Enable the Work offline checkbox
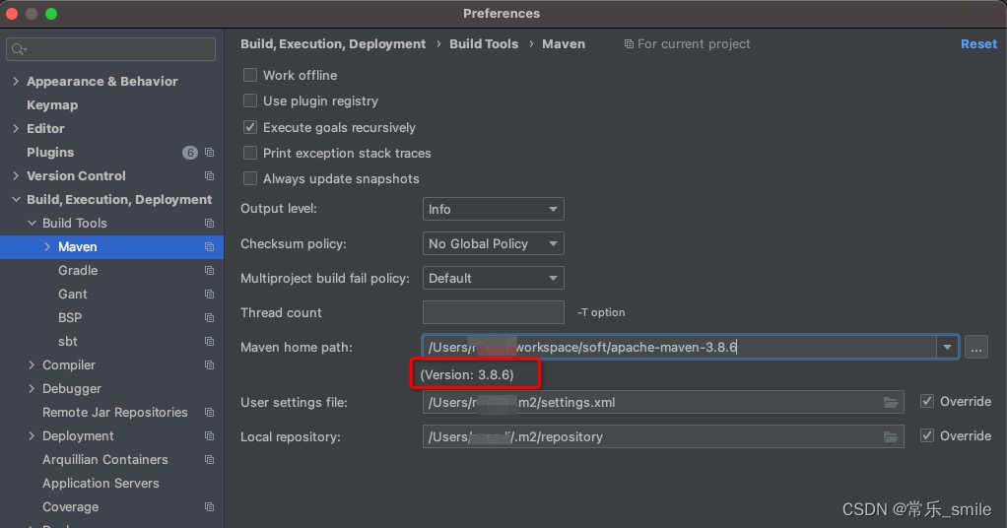Image resolution: width=1007 pixels, height=528 pixels. pyautogui.click(x=250, y=75)
